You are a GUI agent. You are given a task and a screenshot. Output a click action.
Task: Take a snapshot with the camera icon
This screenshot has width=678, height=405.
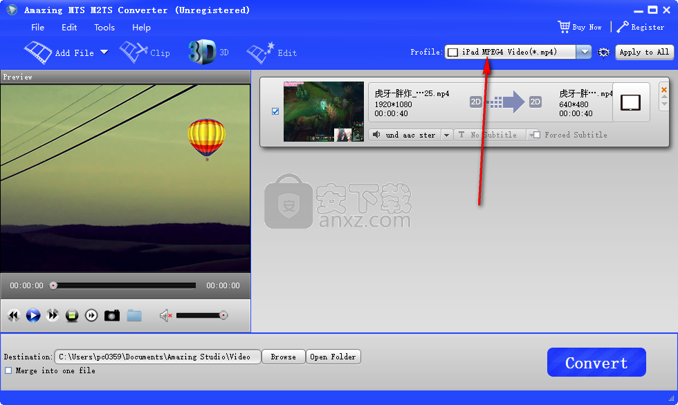click(x=111, y=315)
